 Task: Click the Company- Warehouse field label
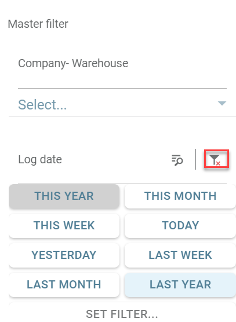tap(73, 63)
